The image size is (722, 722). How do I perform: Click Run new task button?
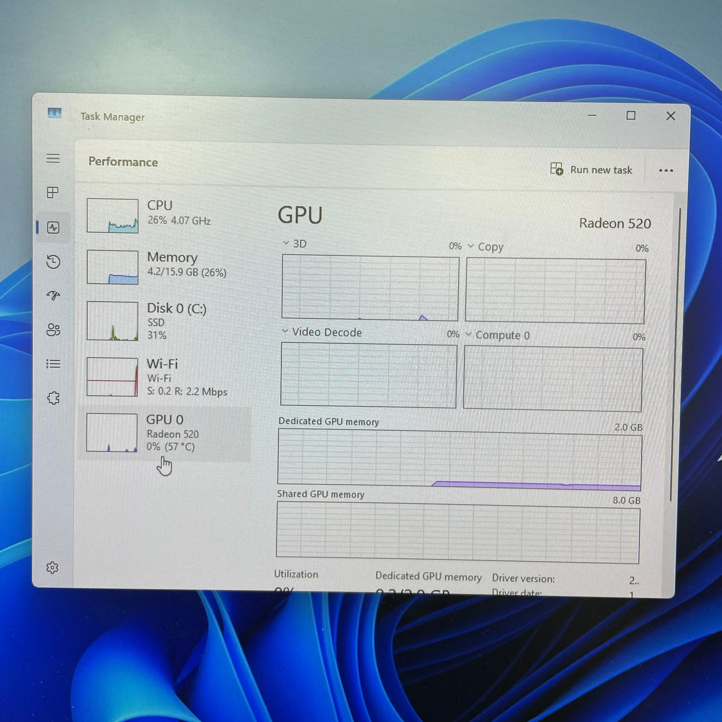[x=592, y=169]
